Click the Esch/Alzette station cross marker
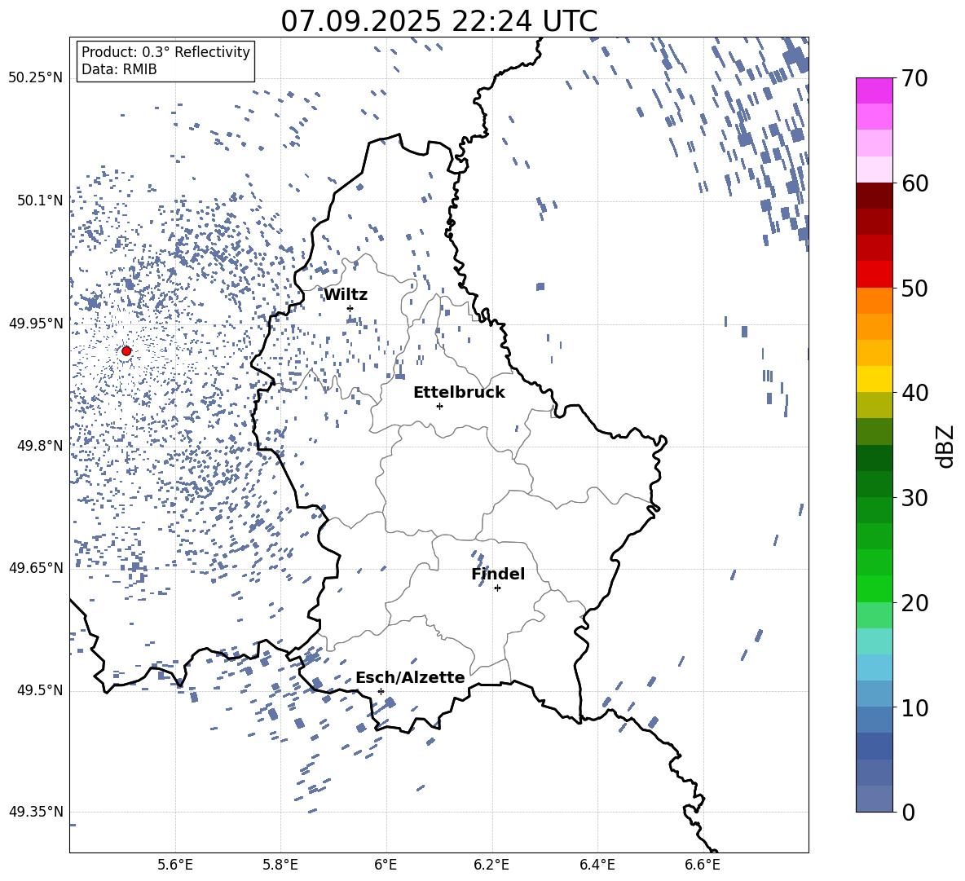 [381, 691]
